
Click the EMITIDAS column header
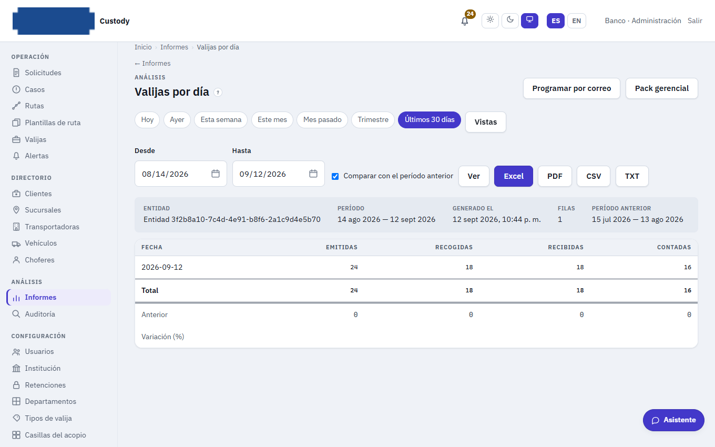pyautogui.click(x=342, y=247)
